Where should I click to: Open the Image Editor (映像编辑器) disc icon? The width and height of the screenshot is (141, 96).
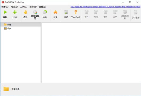click(35, 12)
